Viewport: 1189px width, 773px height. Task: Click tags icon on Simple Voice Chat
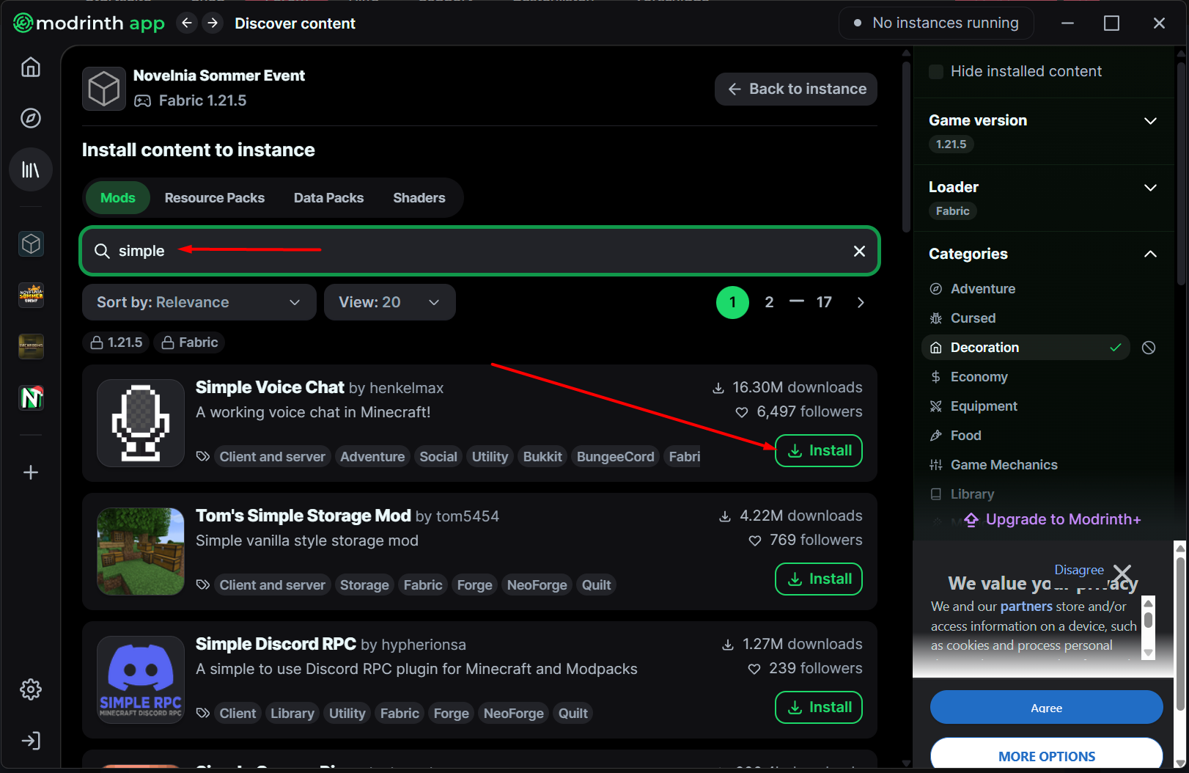203,456
